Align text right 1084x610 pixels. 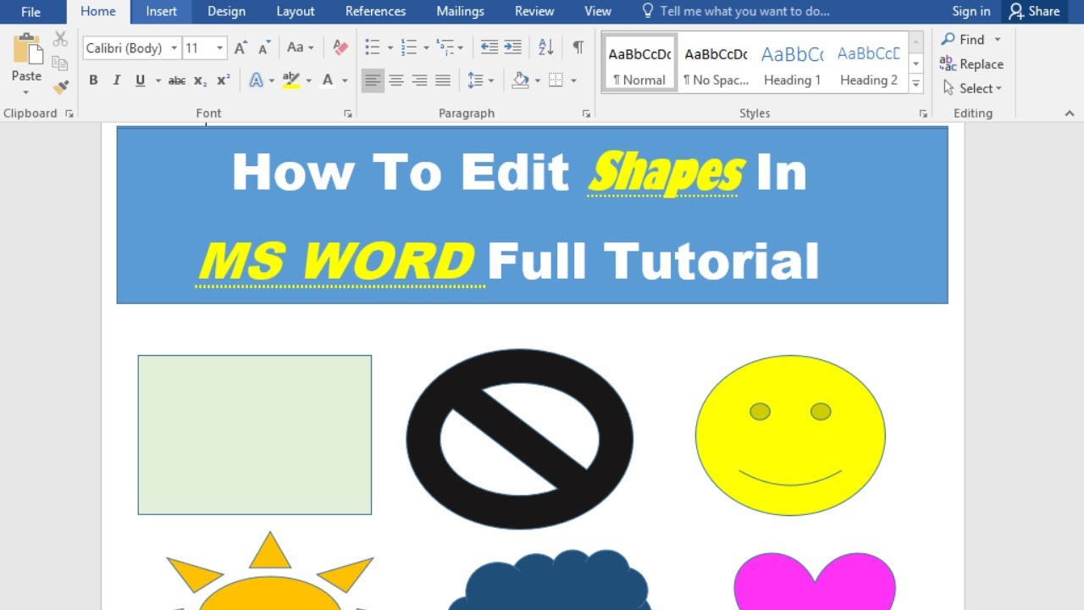click(419, 80)
